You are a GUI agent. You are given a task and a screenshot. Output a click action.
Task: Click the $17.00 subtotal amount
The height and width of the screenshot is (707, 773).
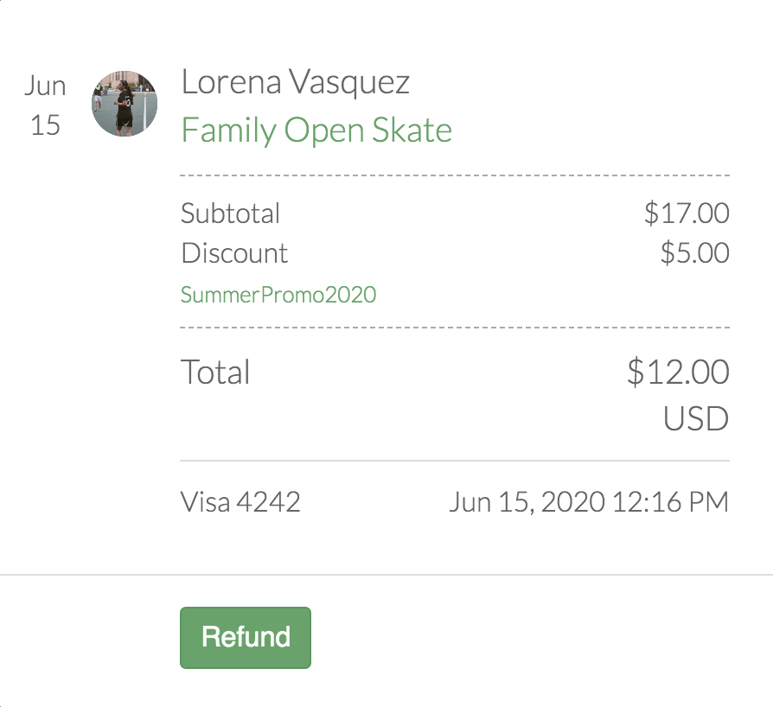pyautogui.click(x=687, y=213)
